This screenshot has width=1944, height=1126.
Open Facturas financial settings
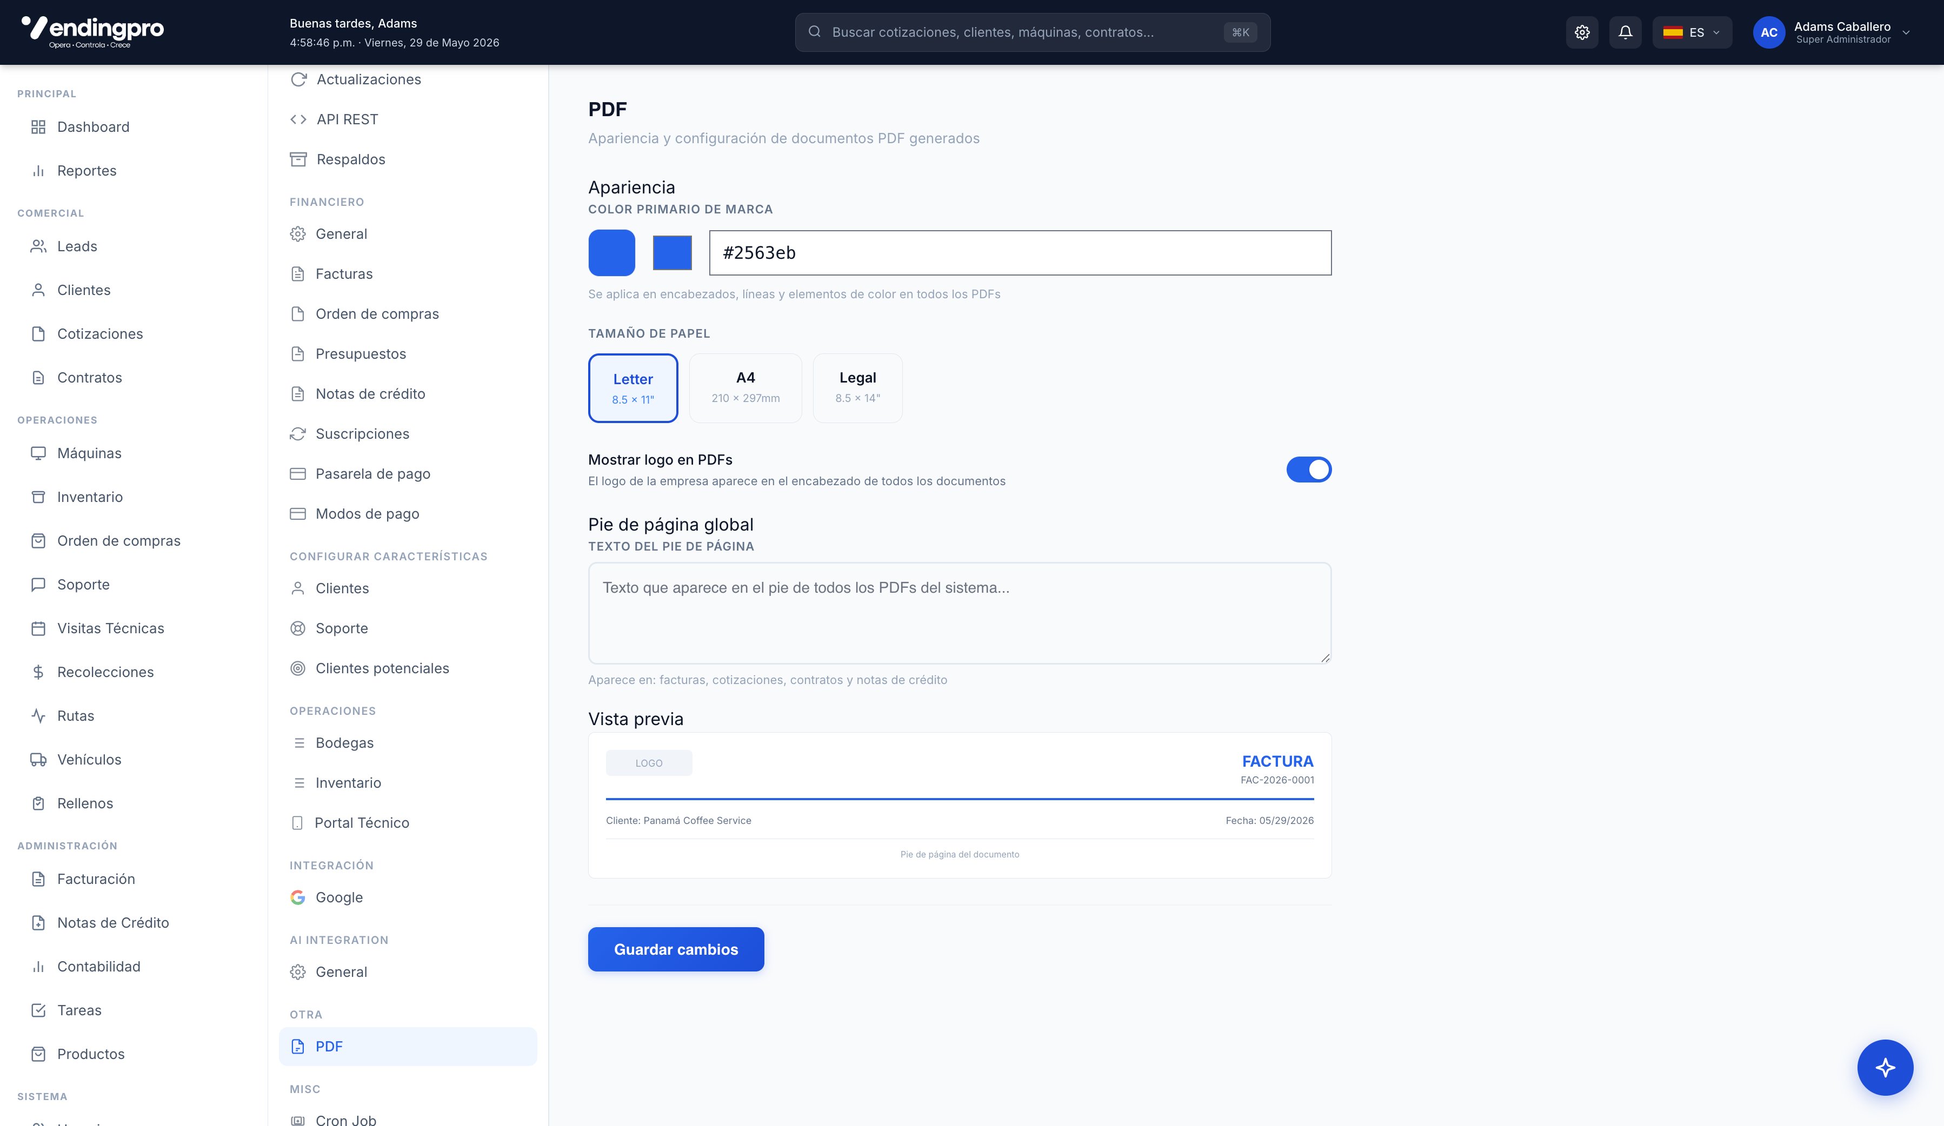(344, 274)
